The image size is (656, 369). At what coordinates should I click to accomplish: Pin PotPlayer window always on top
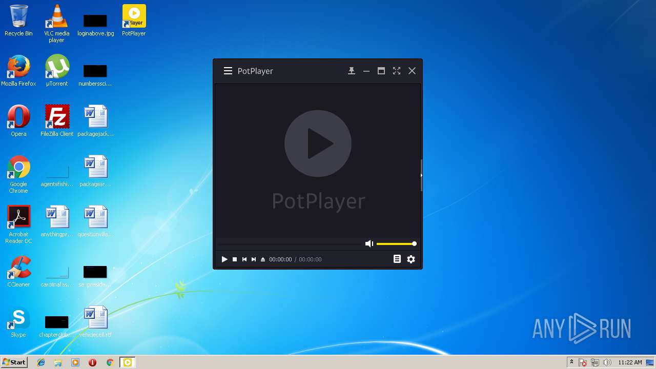352,71
